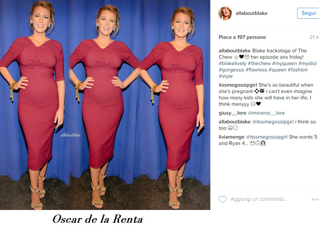
Task: Open itssmegossipgirl commenter profile
Action: [x=238, y=85]
